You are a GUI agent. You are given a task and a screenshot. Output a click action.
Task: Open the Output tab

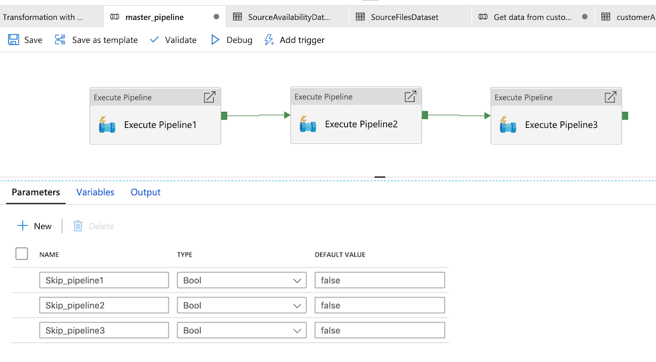coord(145,192)
